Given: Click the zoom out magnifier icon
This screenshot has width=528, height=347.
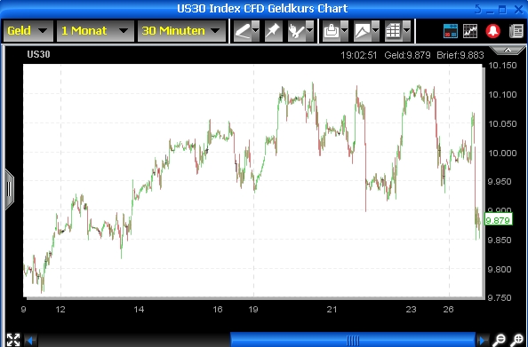Looking at the screenshot, I should pos(500,340).
